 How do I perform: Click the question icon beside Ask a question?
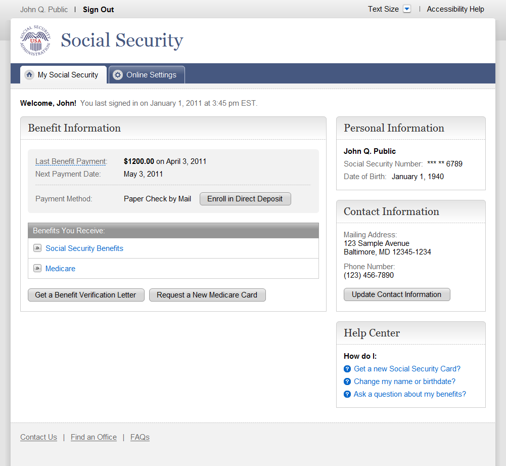click(347, 394)
